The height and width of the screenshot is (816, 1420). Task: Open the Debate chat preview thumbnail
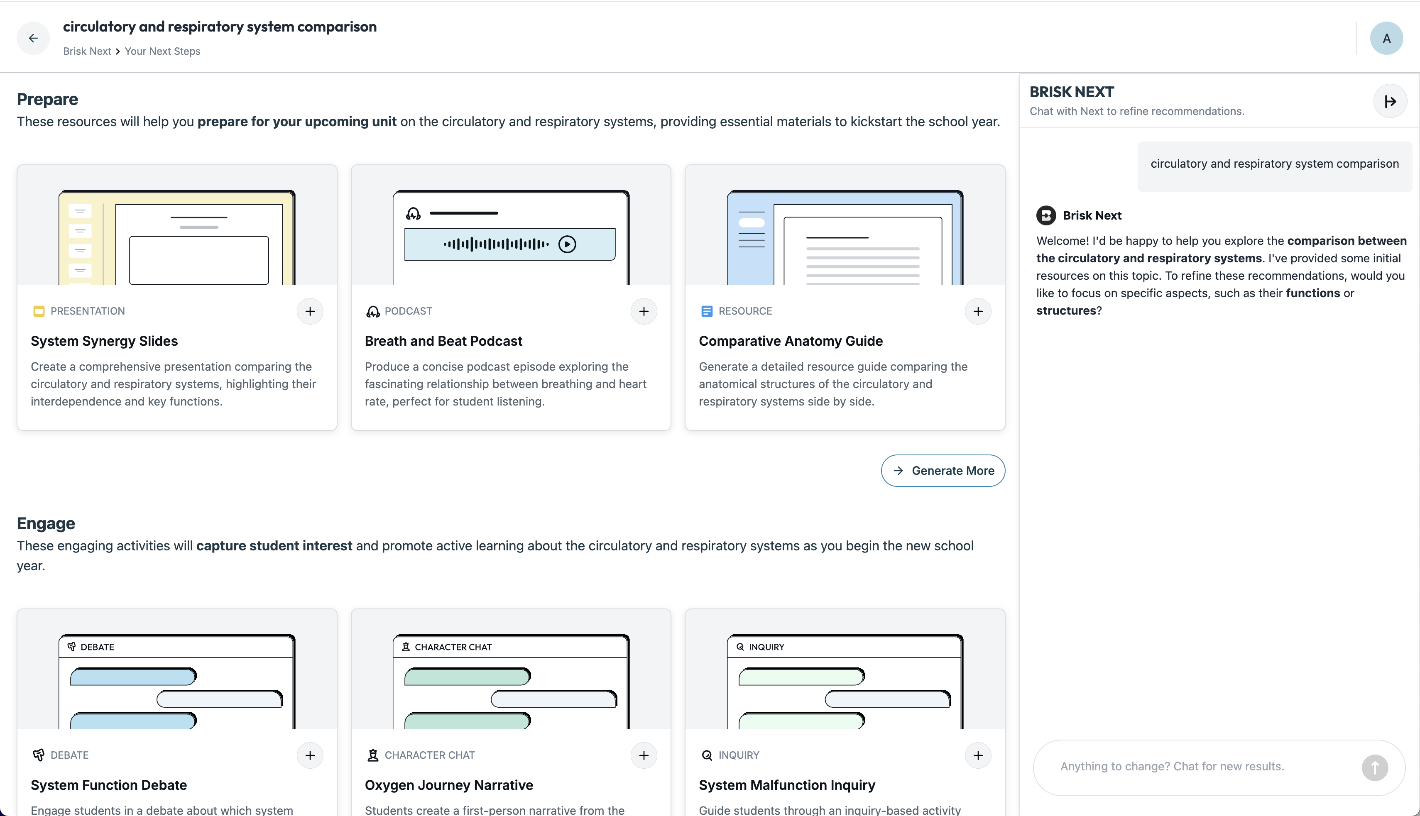[176, 681]
